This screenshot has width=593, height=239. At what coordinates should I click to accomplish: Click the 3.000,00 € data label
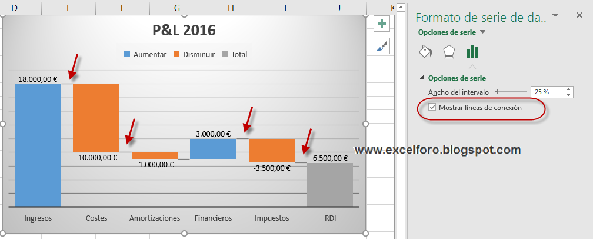[214, 134]
